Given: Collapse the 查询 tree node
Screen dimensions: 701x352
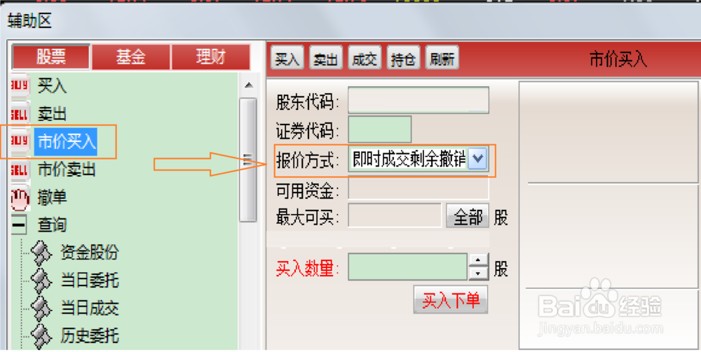Looking at the screenshot, I should 18,225.
